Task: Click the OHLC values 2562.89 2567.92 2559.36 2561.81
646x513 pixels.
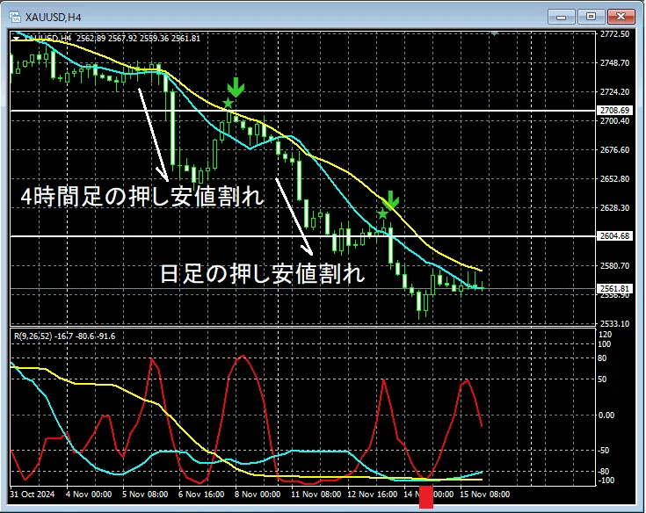Action: (138, 39)
